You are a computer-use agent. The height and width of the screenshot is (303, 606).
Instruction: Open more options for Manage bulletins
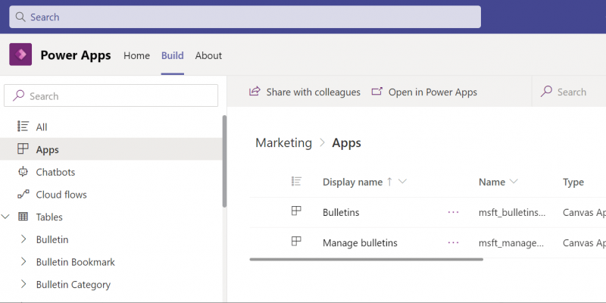(453, 243)
